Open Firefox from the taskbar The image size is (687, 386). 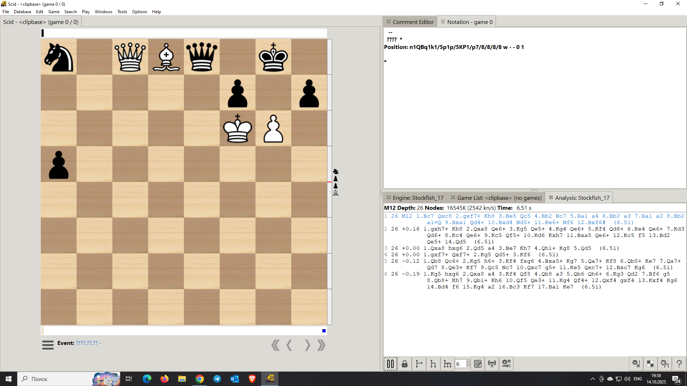(164, 379)
